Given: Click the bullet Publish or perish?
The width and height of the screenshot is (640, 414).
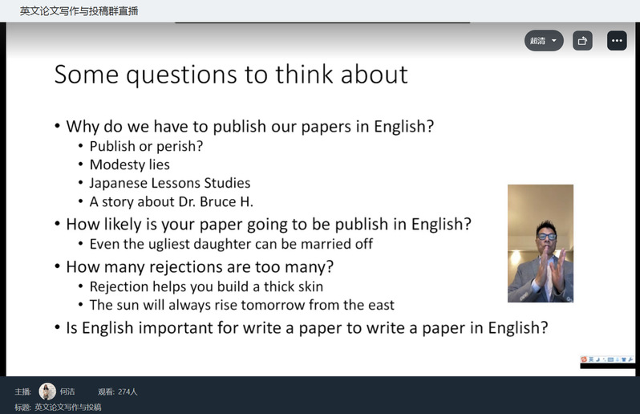Looking at the screenshot, I should [x=146, y=146].
